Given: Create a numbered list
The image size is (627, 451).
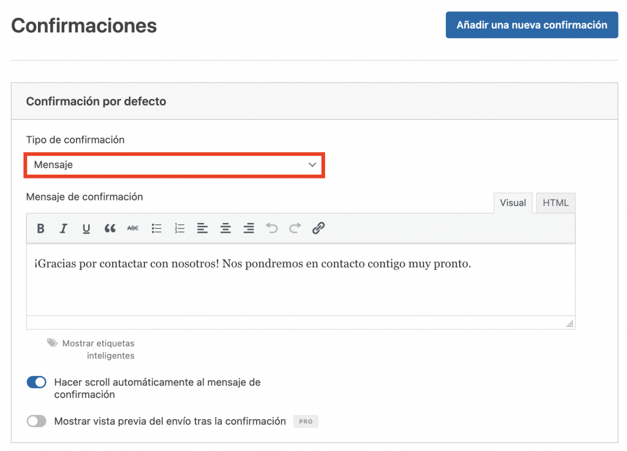Looking at the screenshot, I should coord(179,228).
